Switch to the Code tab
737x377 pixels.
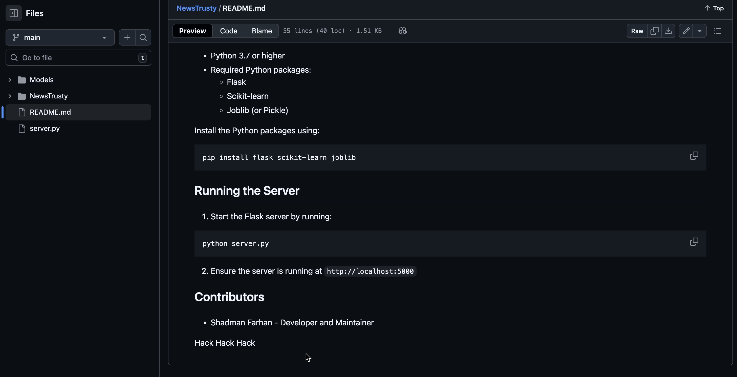228,31
